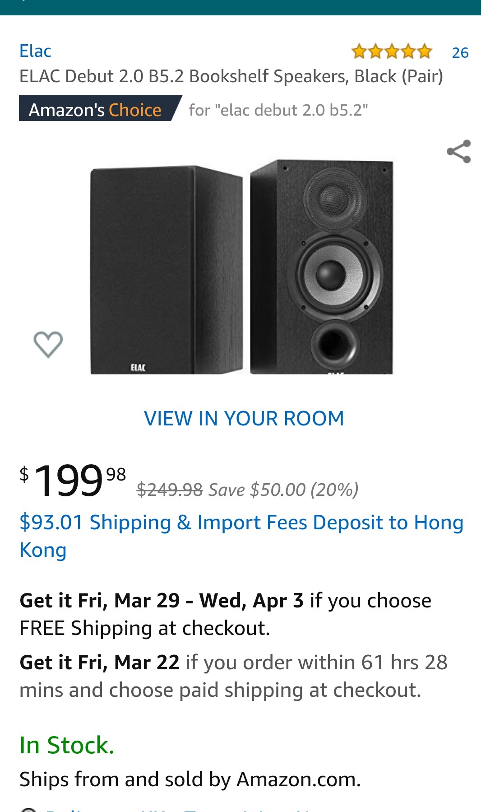
Task: Tap the $199.98 price
Action: tap(73, 481)
